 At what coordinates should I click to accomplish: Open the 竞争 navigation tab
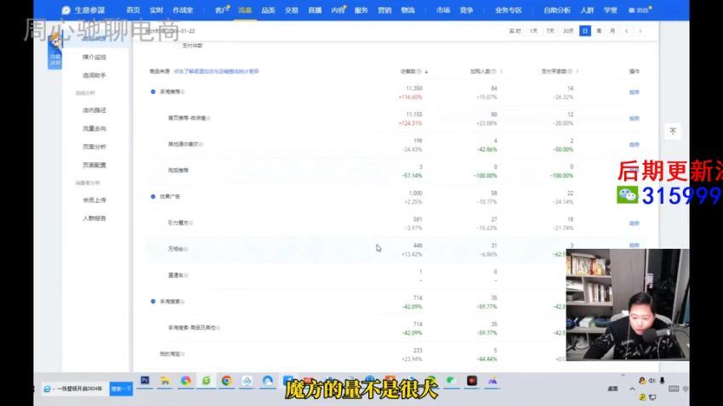[466, 10]
